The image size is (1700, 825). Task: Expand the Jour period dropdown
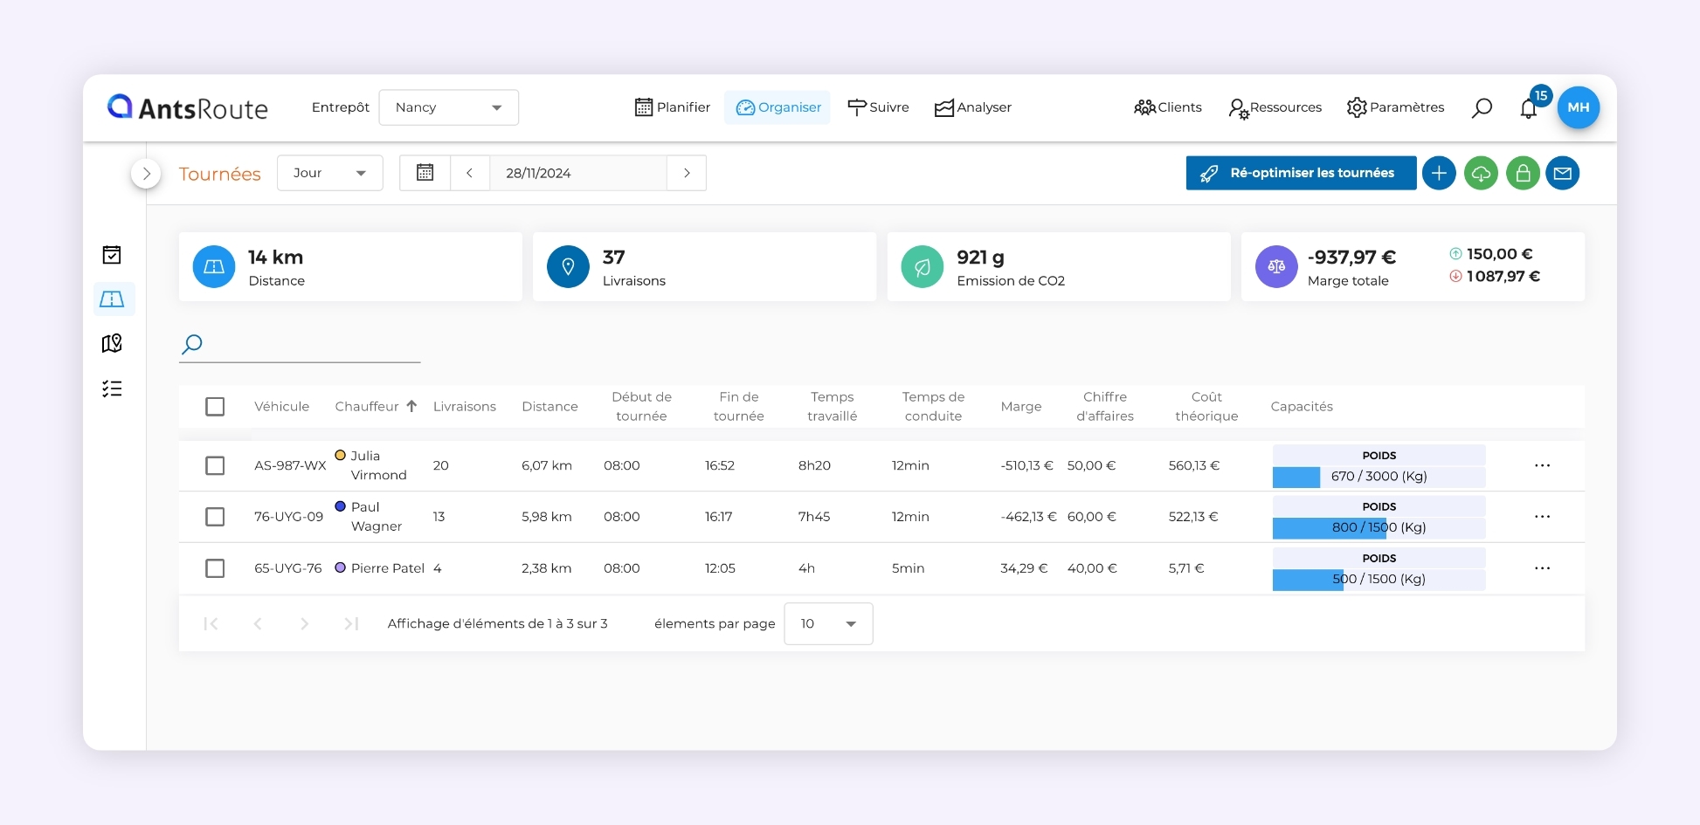pos(329,173)
